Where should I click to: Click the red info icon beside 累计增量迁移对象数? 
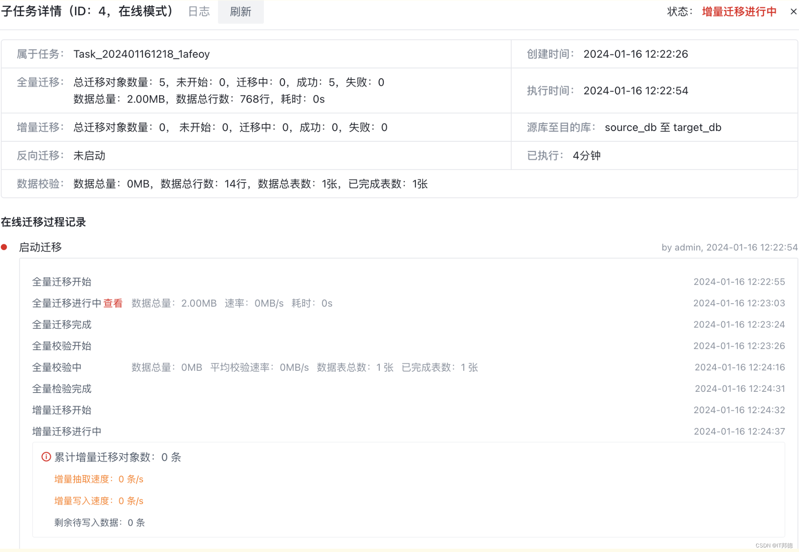click(x=46, y=457)
